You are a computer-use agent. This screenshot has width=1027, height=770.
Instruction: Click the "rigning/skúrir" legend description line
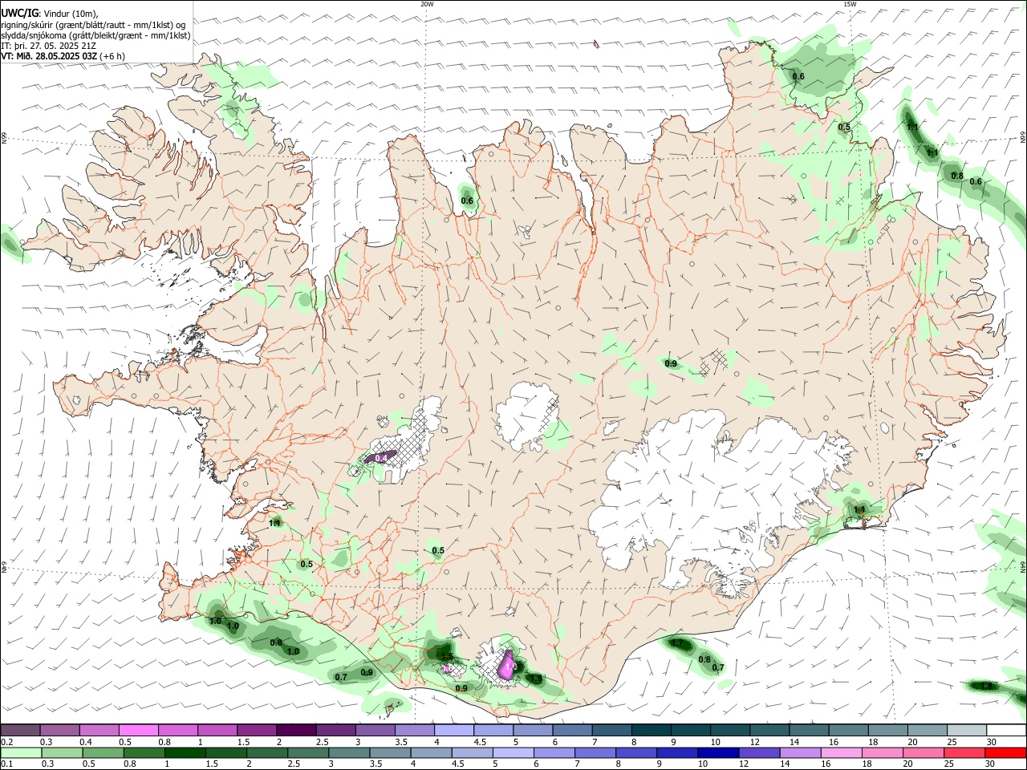93,25
